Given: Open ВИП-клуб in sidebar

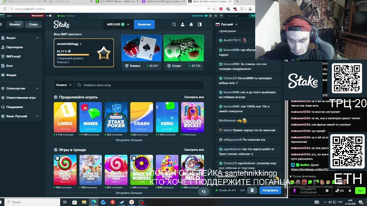Looking at the screenshot, I should pyautogui.click(x=13, y=56).
